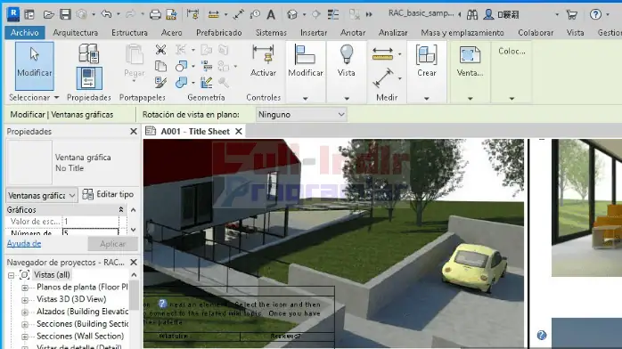
Task: Open Type Properties icon above Propiedades
Action: click(88, 53)
